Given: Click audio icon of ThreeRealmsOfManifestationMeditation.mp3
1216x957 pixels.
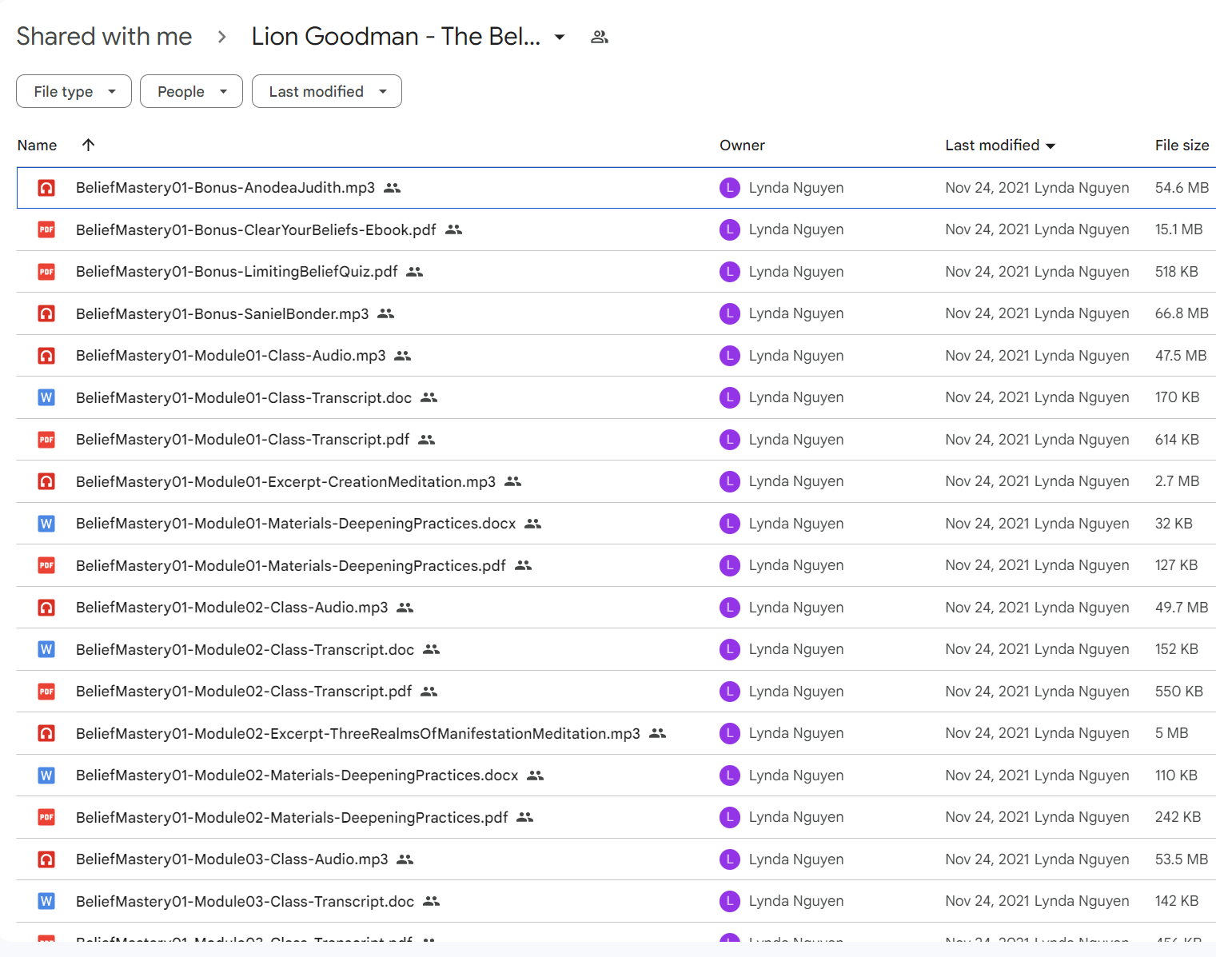Looking at the screenshot, I should click(46, 733).
